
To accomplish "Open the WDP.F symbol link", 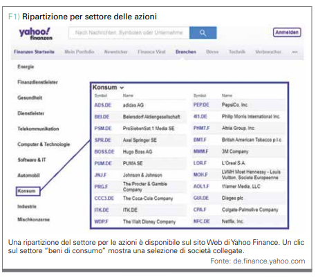I will pos(101,222).
